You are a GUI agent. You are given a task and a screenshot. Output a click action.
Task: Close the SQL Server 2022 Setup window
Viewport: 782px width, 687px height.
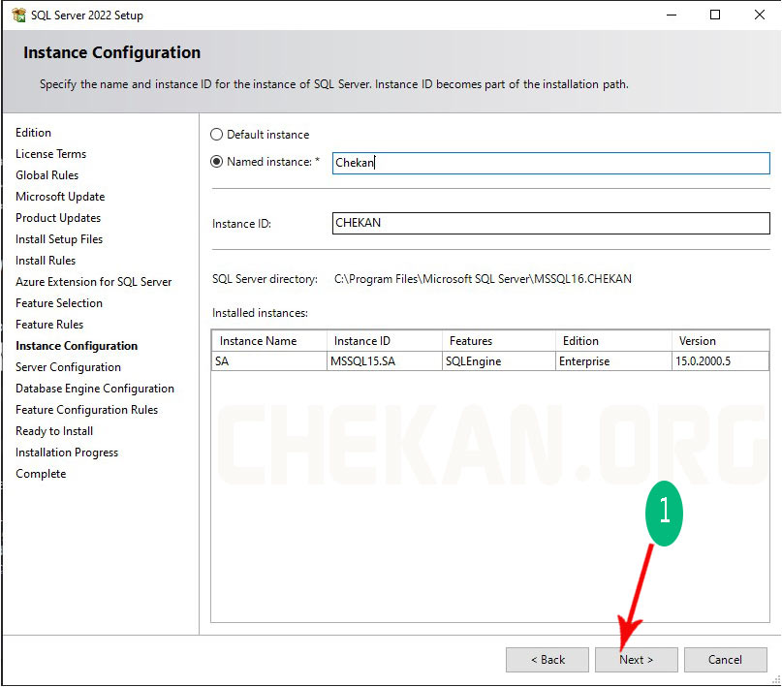pyautogui.click(x=760, y=15)
